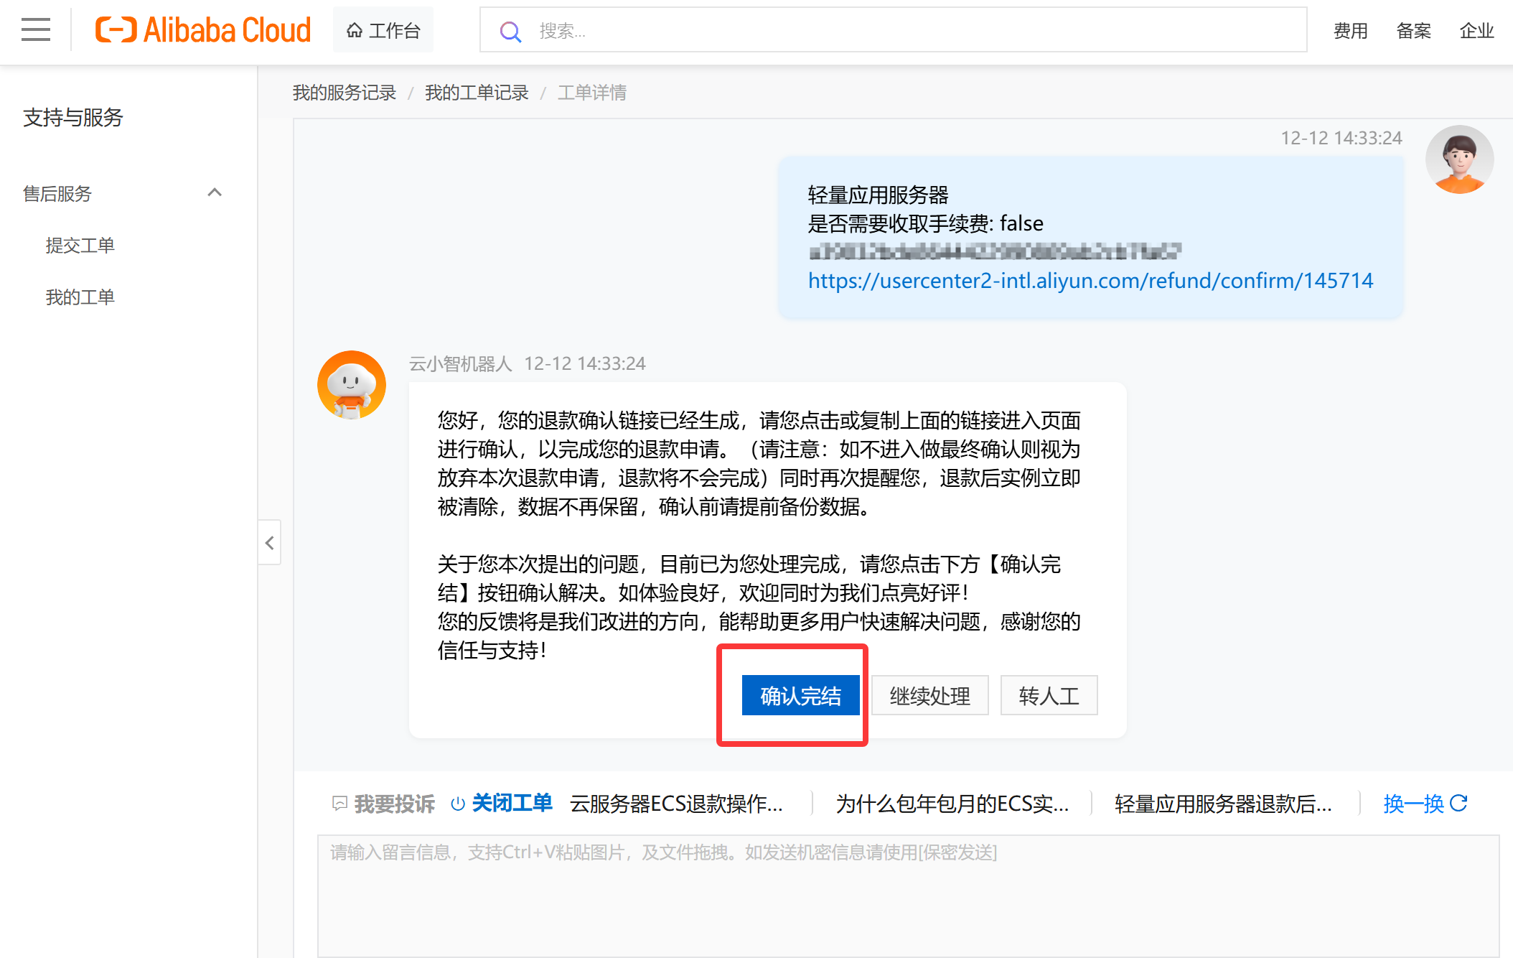Click the blue 确认完结 button
Image resolution: width=1513 pixels, height=958 pixels.
[x=800, y=695]
